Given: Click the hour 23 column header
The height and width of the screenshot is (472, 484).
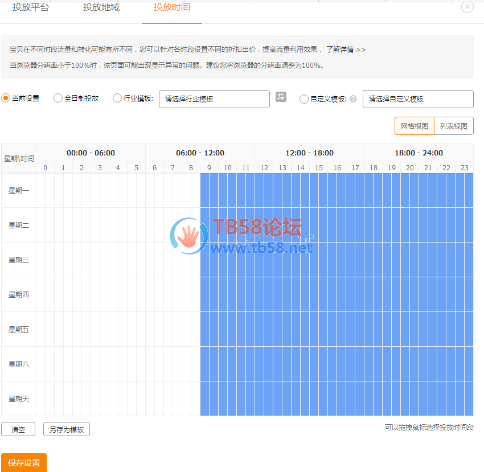Looking at the screenshot, I should point(464,167).
